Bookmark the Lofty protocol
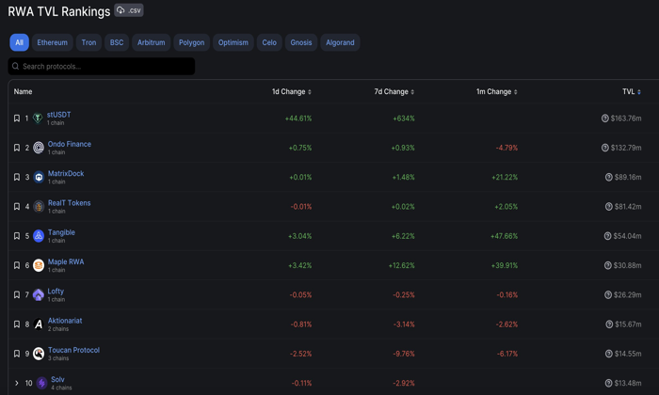Viewport: 659px width, 395px height. point(17,294)
